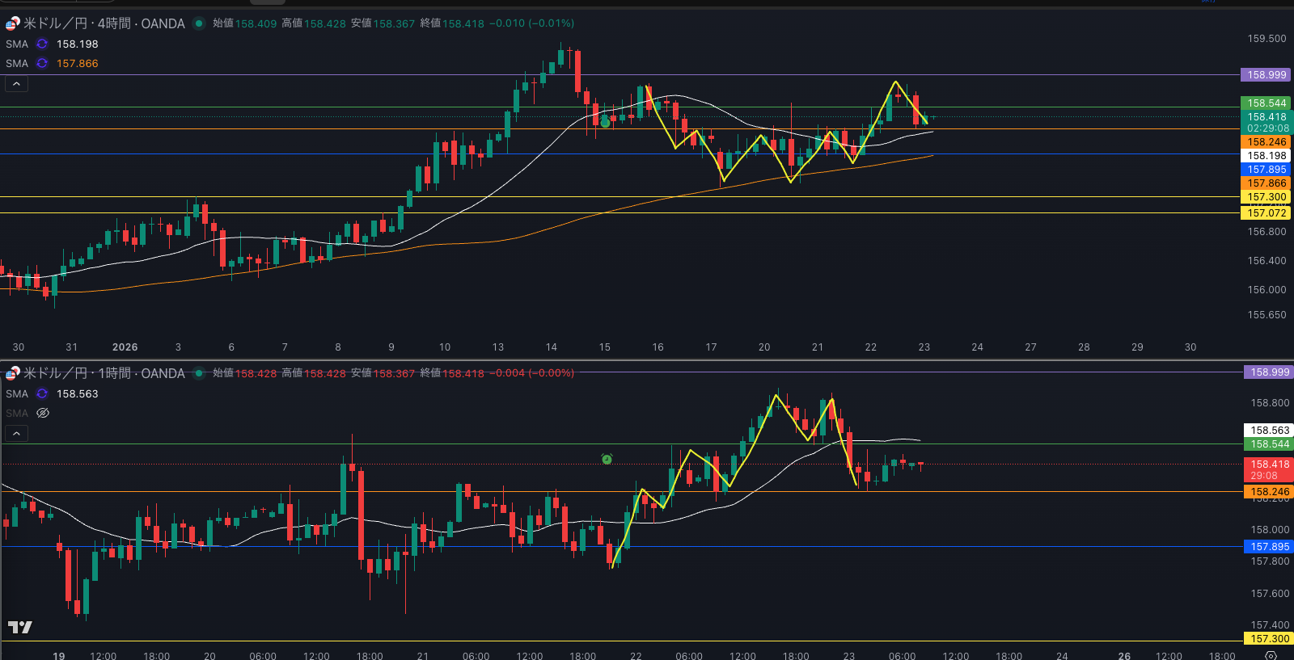Click the blue 157.895 price label on lower chart
Image resolution: width=1294 pixels, height=660 pixels.
click(1269, 547)
